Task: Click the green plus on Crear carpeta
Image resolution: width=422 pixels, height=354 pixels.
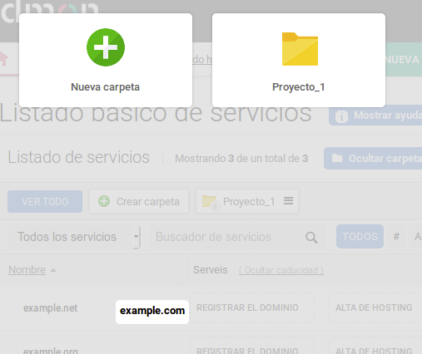Action: (104, 201)
